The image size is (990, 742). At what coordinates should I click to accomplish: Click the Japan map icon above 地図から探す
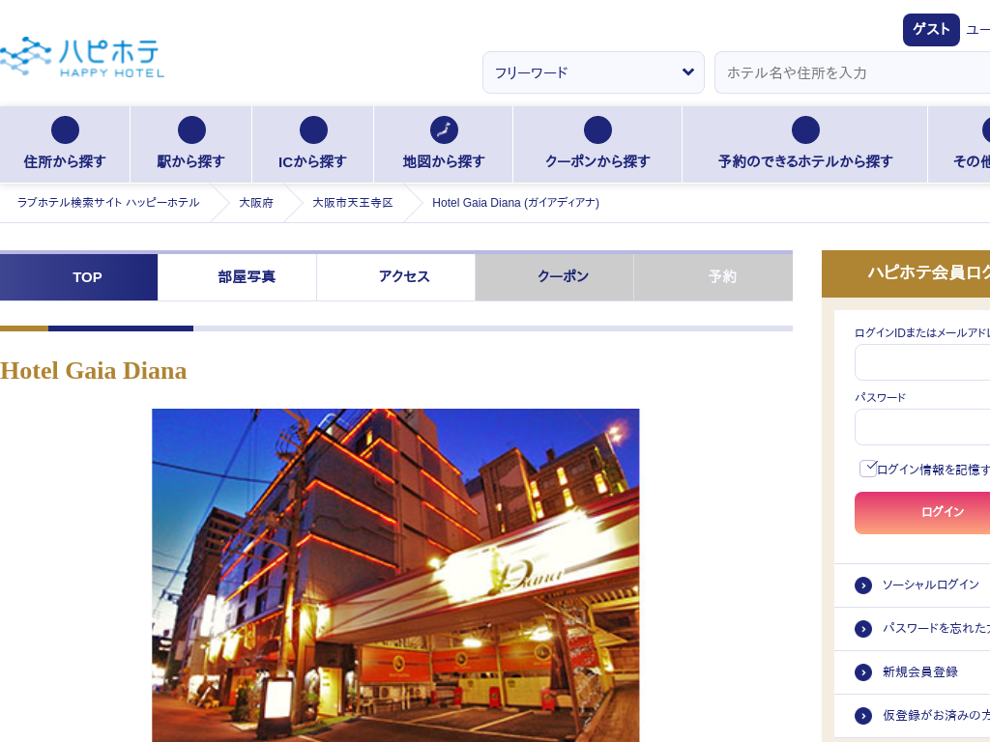click(444, 130)
